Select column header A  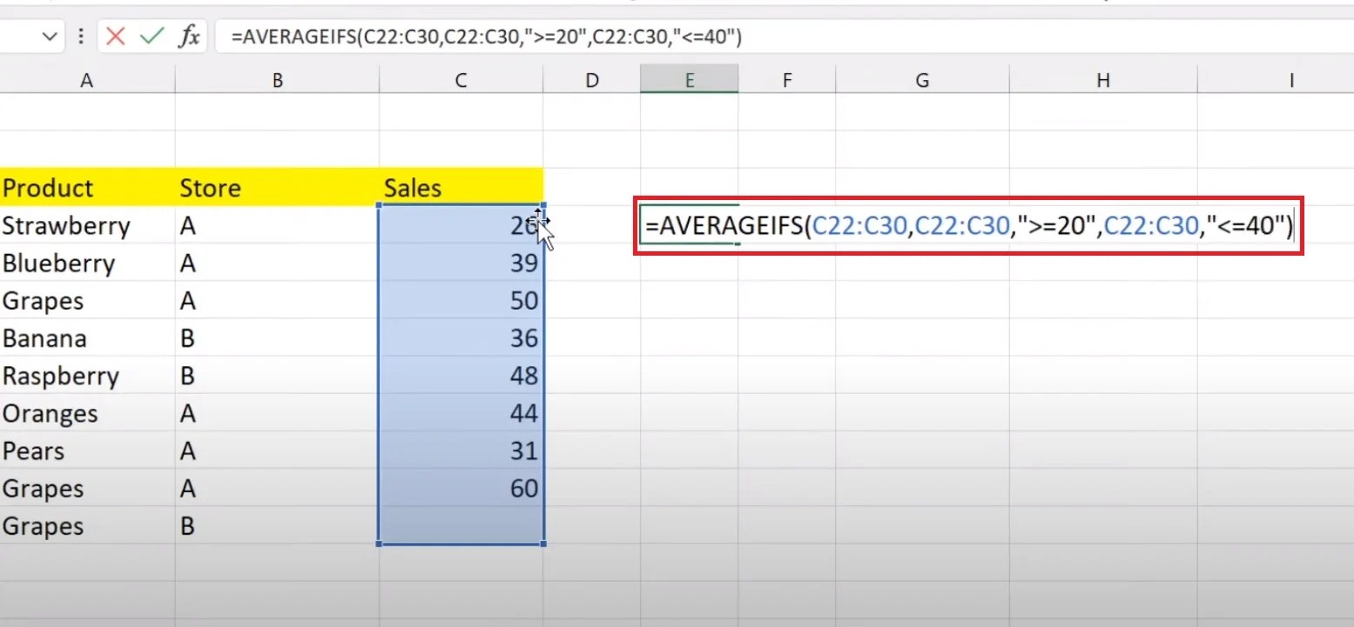point(86,78)
